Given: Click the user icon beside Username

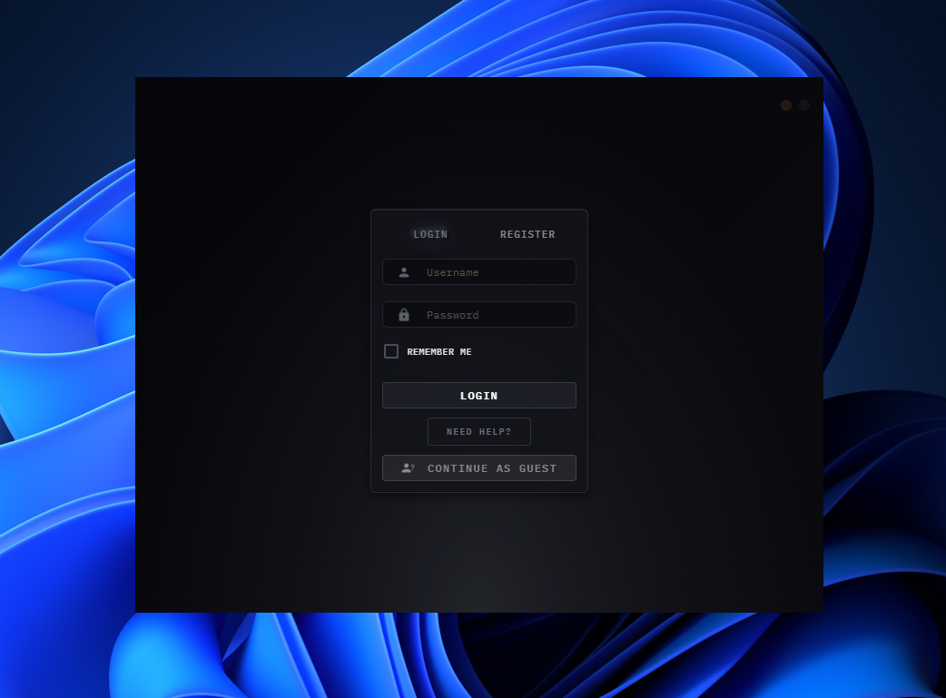Looking at the screenshot, I should [404, 272].
